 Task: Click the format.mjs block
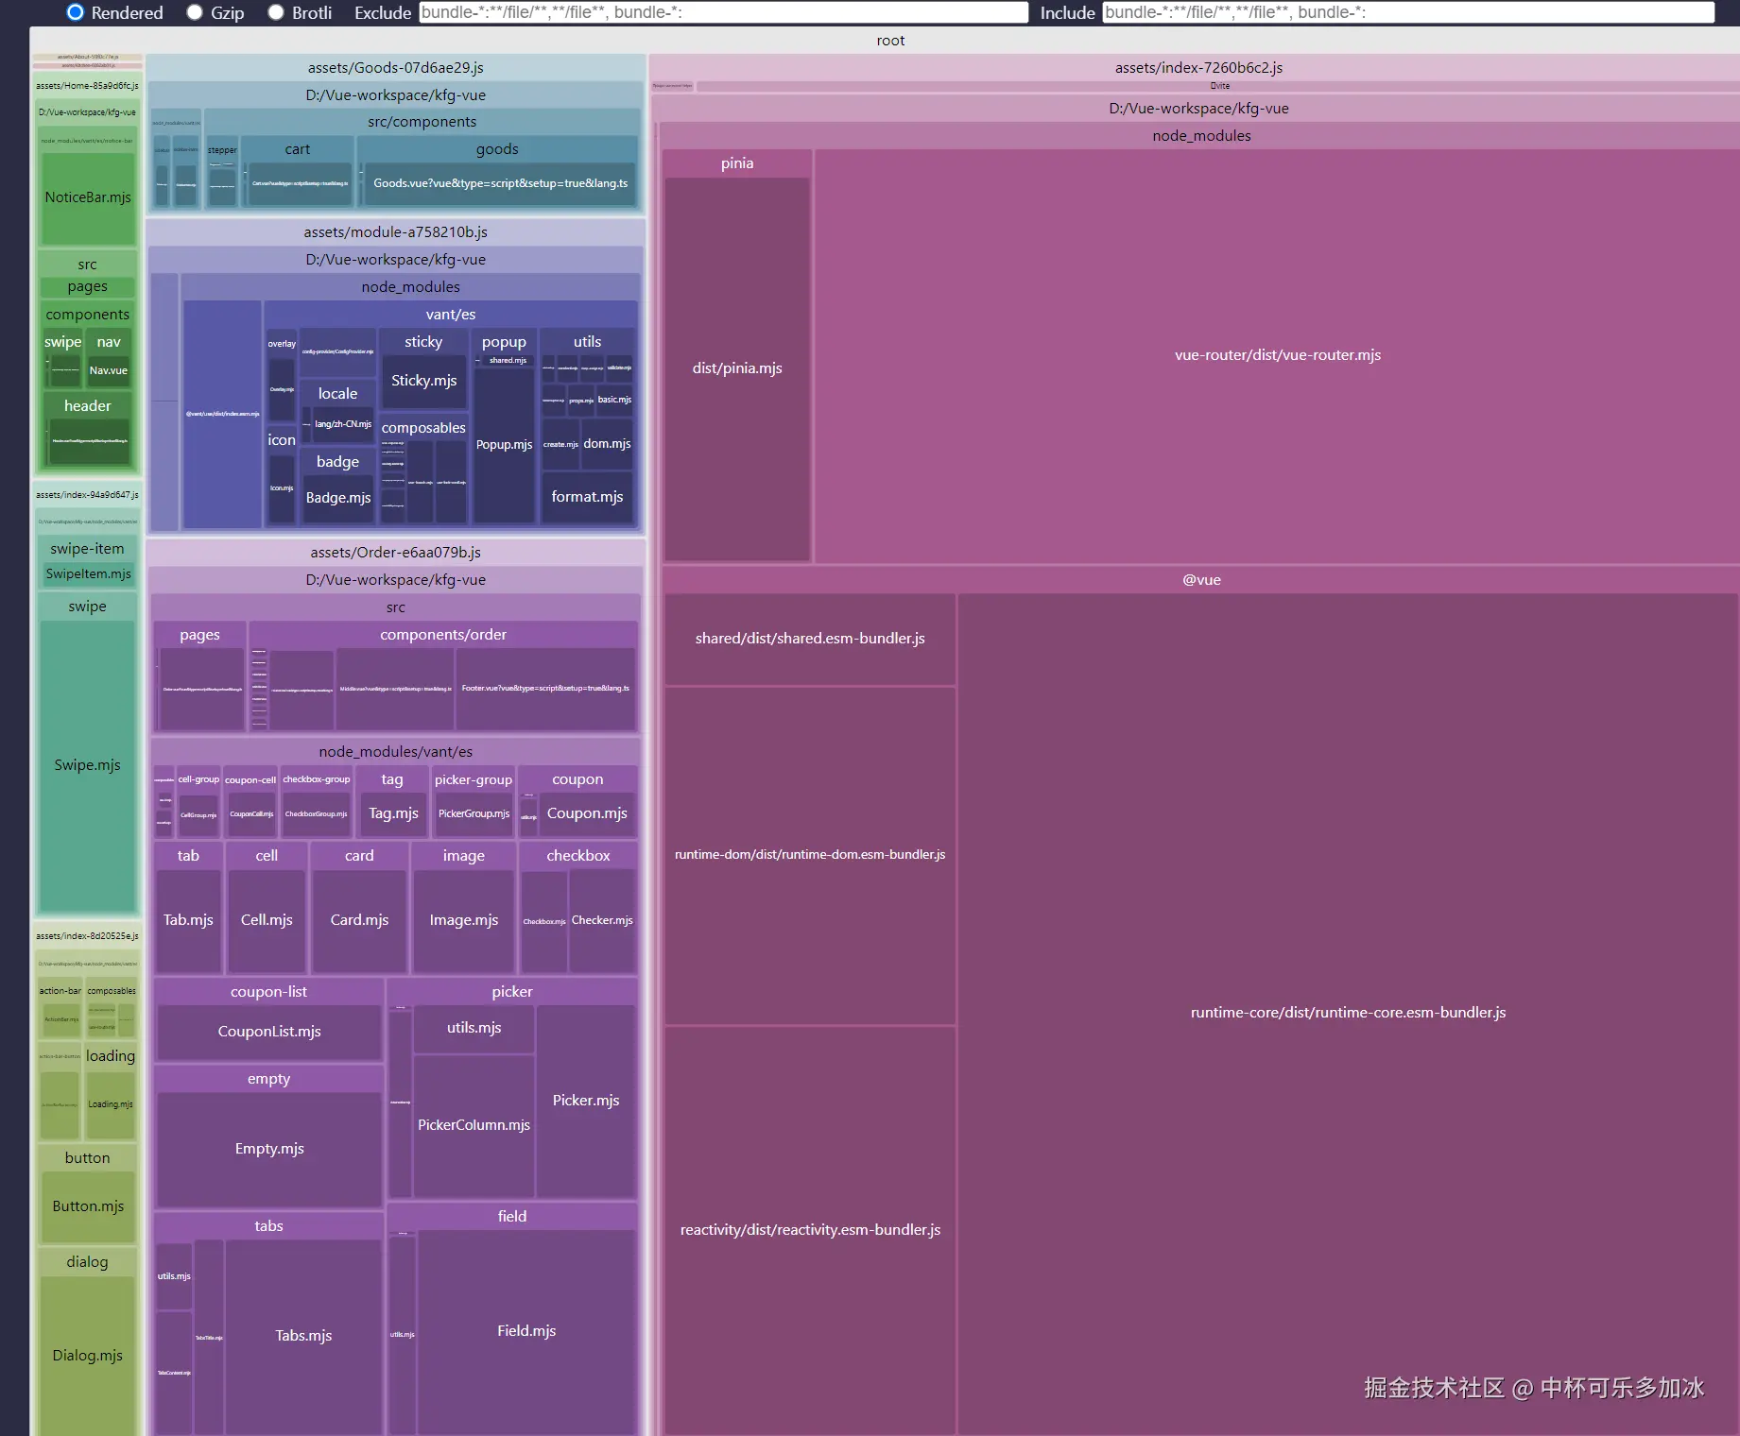tap(587, 497)
